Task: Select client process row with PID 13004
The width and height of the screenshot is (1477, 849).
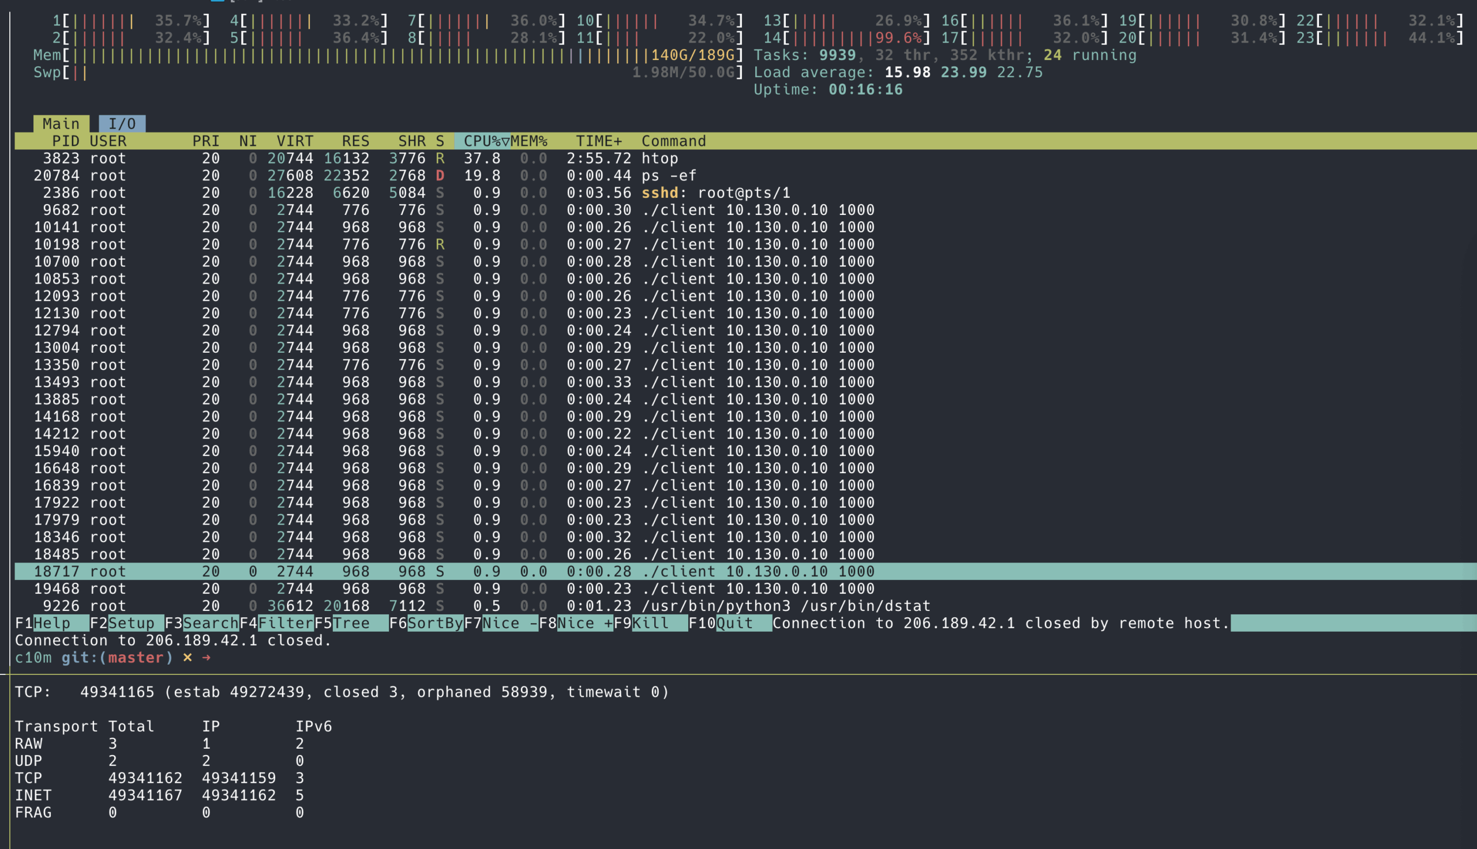Action: (746, 348)
